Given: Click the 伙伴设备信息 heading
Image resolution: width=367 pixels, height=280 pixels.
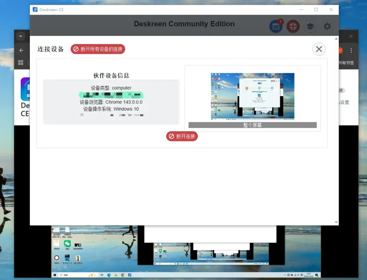Looking at the screenshot, I should pyautogui.click(x=111, y=75).
